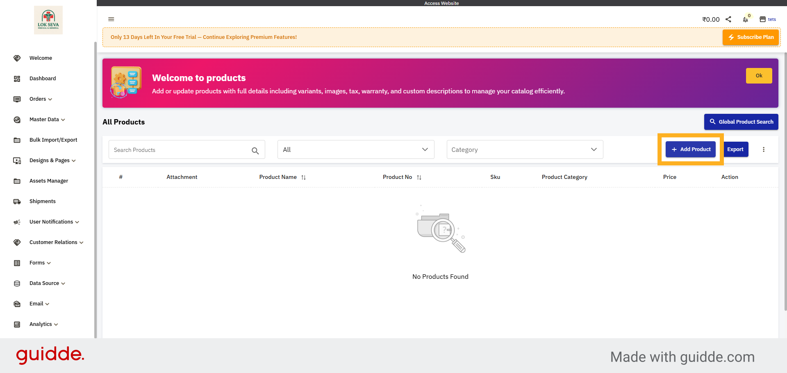Click the Analytics chart icon
Viewport: 787px width, 373px height.
coord(17,324)
